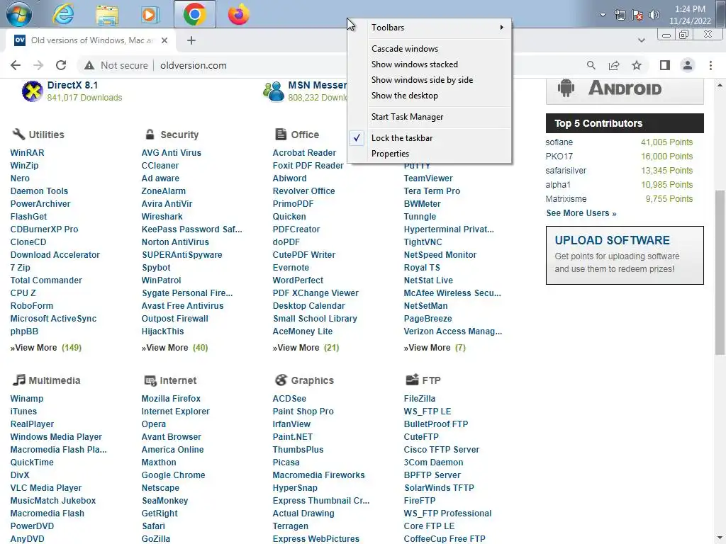Open Acrobat Reader link
This screenshot has height=544, width=726.
coord(304,153)
